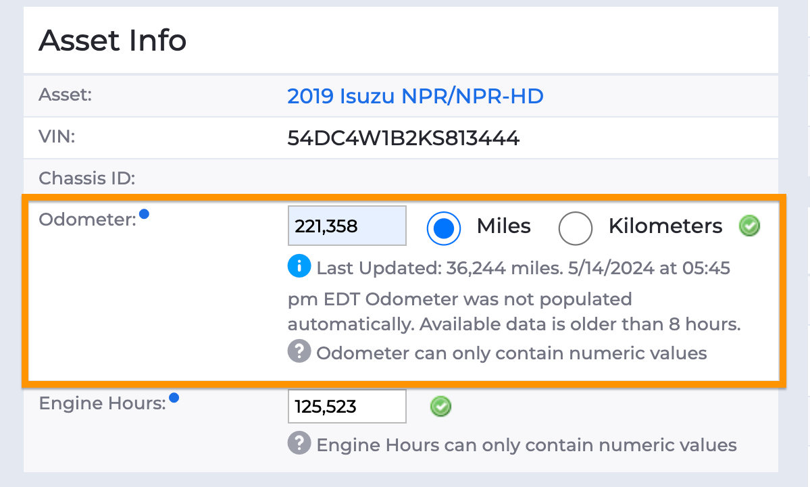Click the green checkmark beside Engine Hours field
Screen dimensions: 810x487
[440, 407]
